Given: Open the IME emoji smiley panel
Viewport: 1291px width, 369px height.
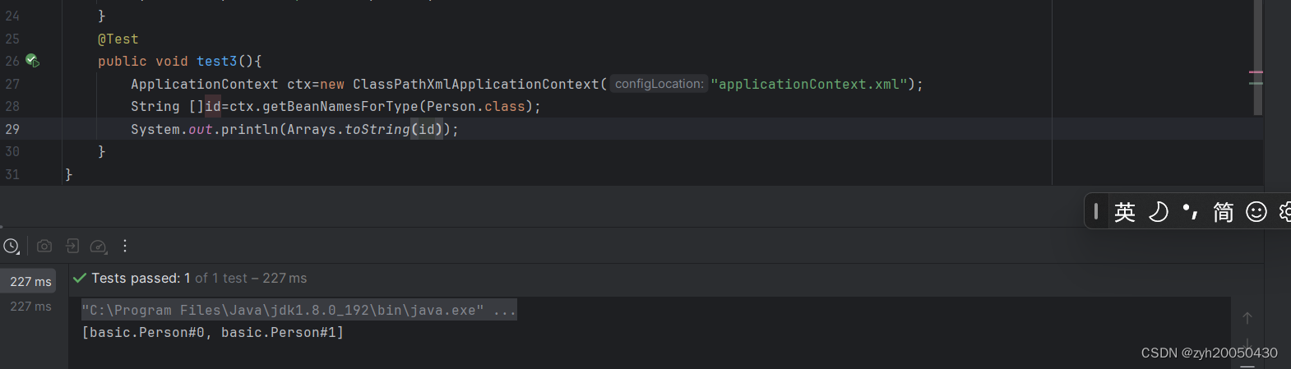Looking at the screenshot, I should coord(1256,212).
